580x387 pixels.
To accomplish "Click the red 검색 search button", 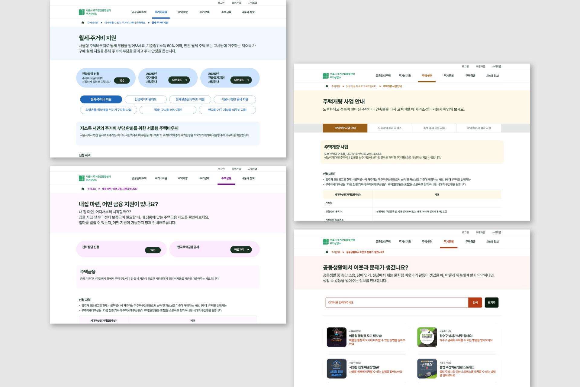I will point(475,303).
